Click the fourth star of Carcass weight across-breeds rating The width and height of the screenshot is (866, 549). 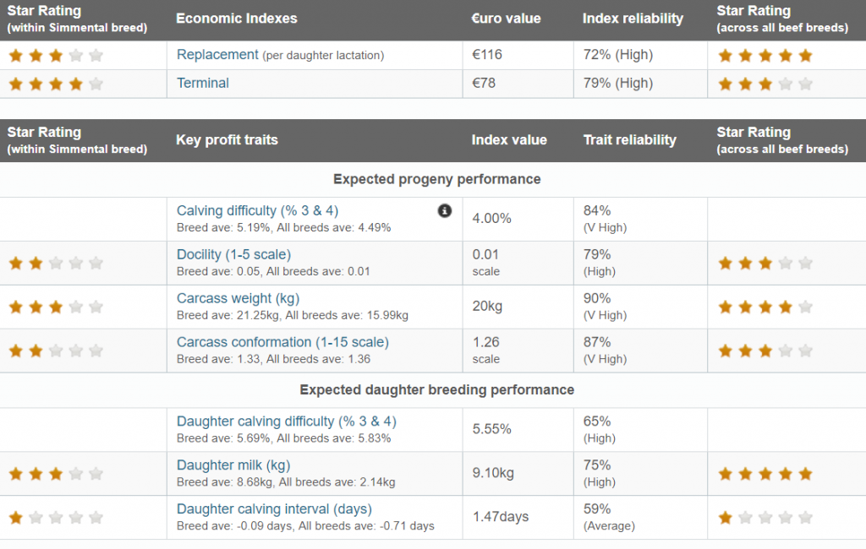click(x=785, y=307)
